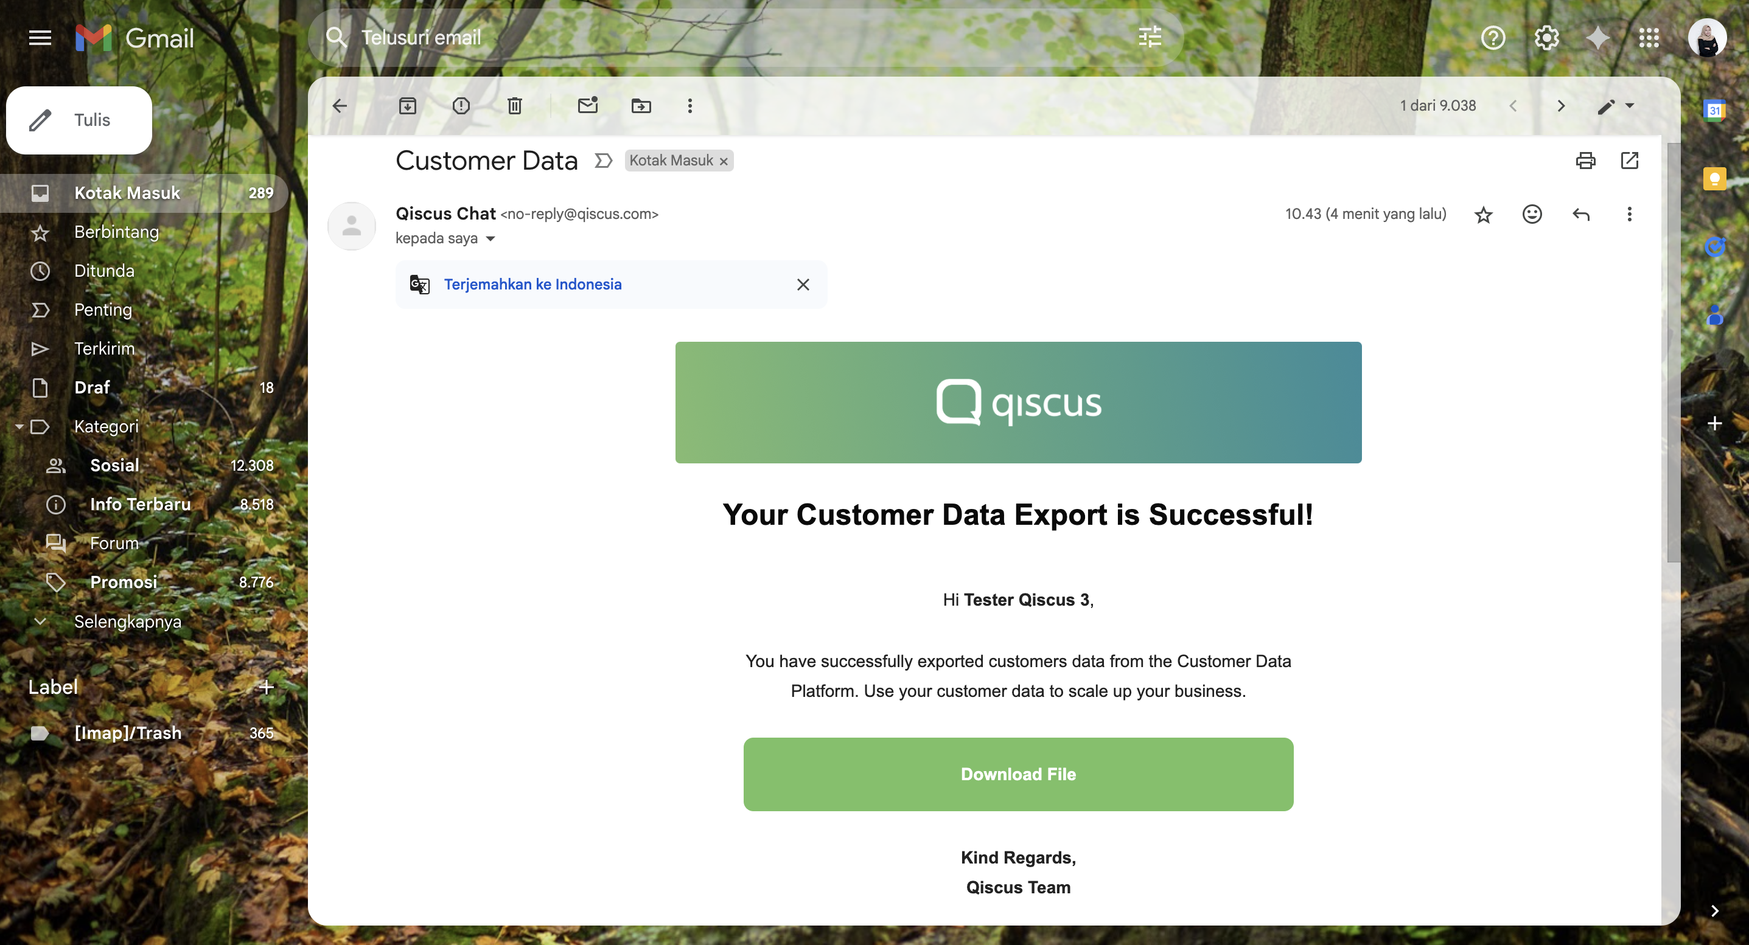Delete this email with trash icon

tap(515, 106)
